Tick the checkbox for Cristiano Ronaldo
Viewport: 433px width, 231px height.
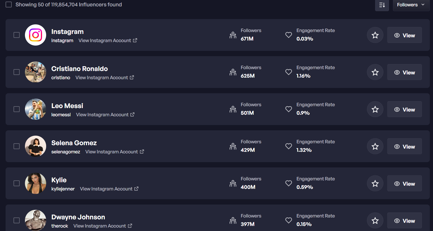coord(16,72)
